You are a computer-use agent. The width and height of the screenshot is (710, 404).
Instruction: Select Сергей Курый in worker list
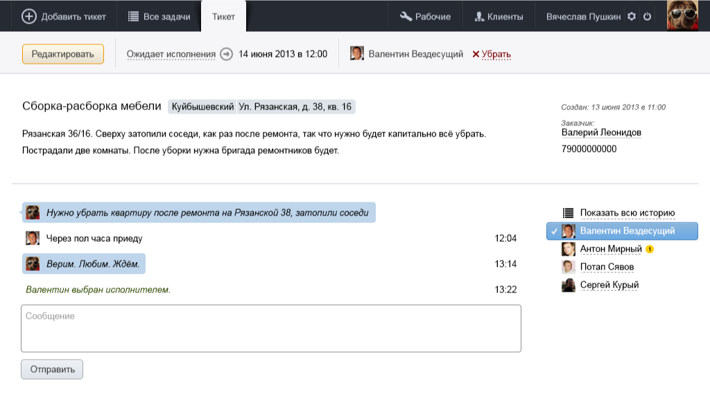pyautogui.click(x=609, y=285)
